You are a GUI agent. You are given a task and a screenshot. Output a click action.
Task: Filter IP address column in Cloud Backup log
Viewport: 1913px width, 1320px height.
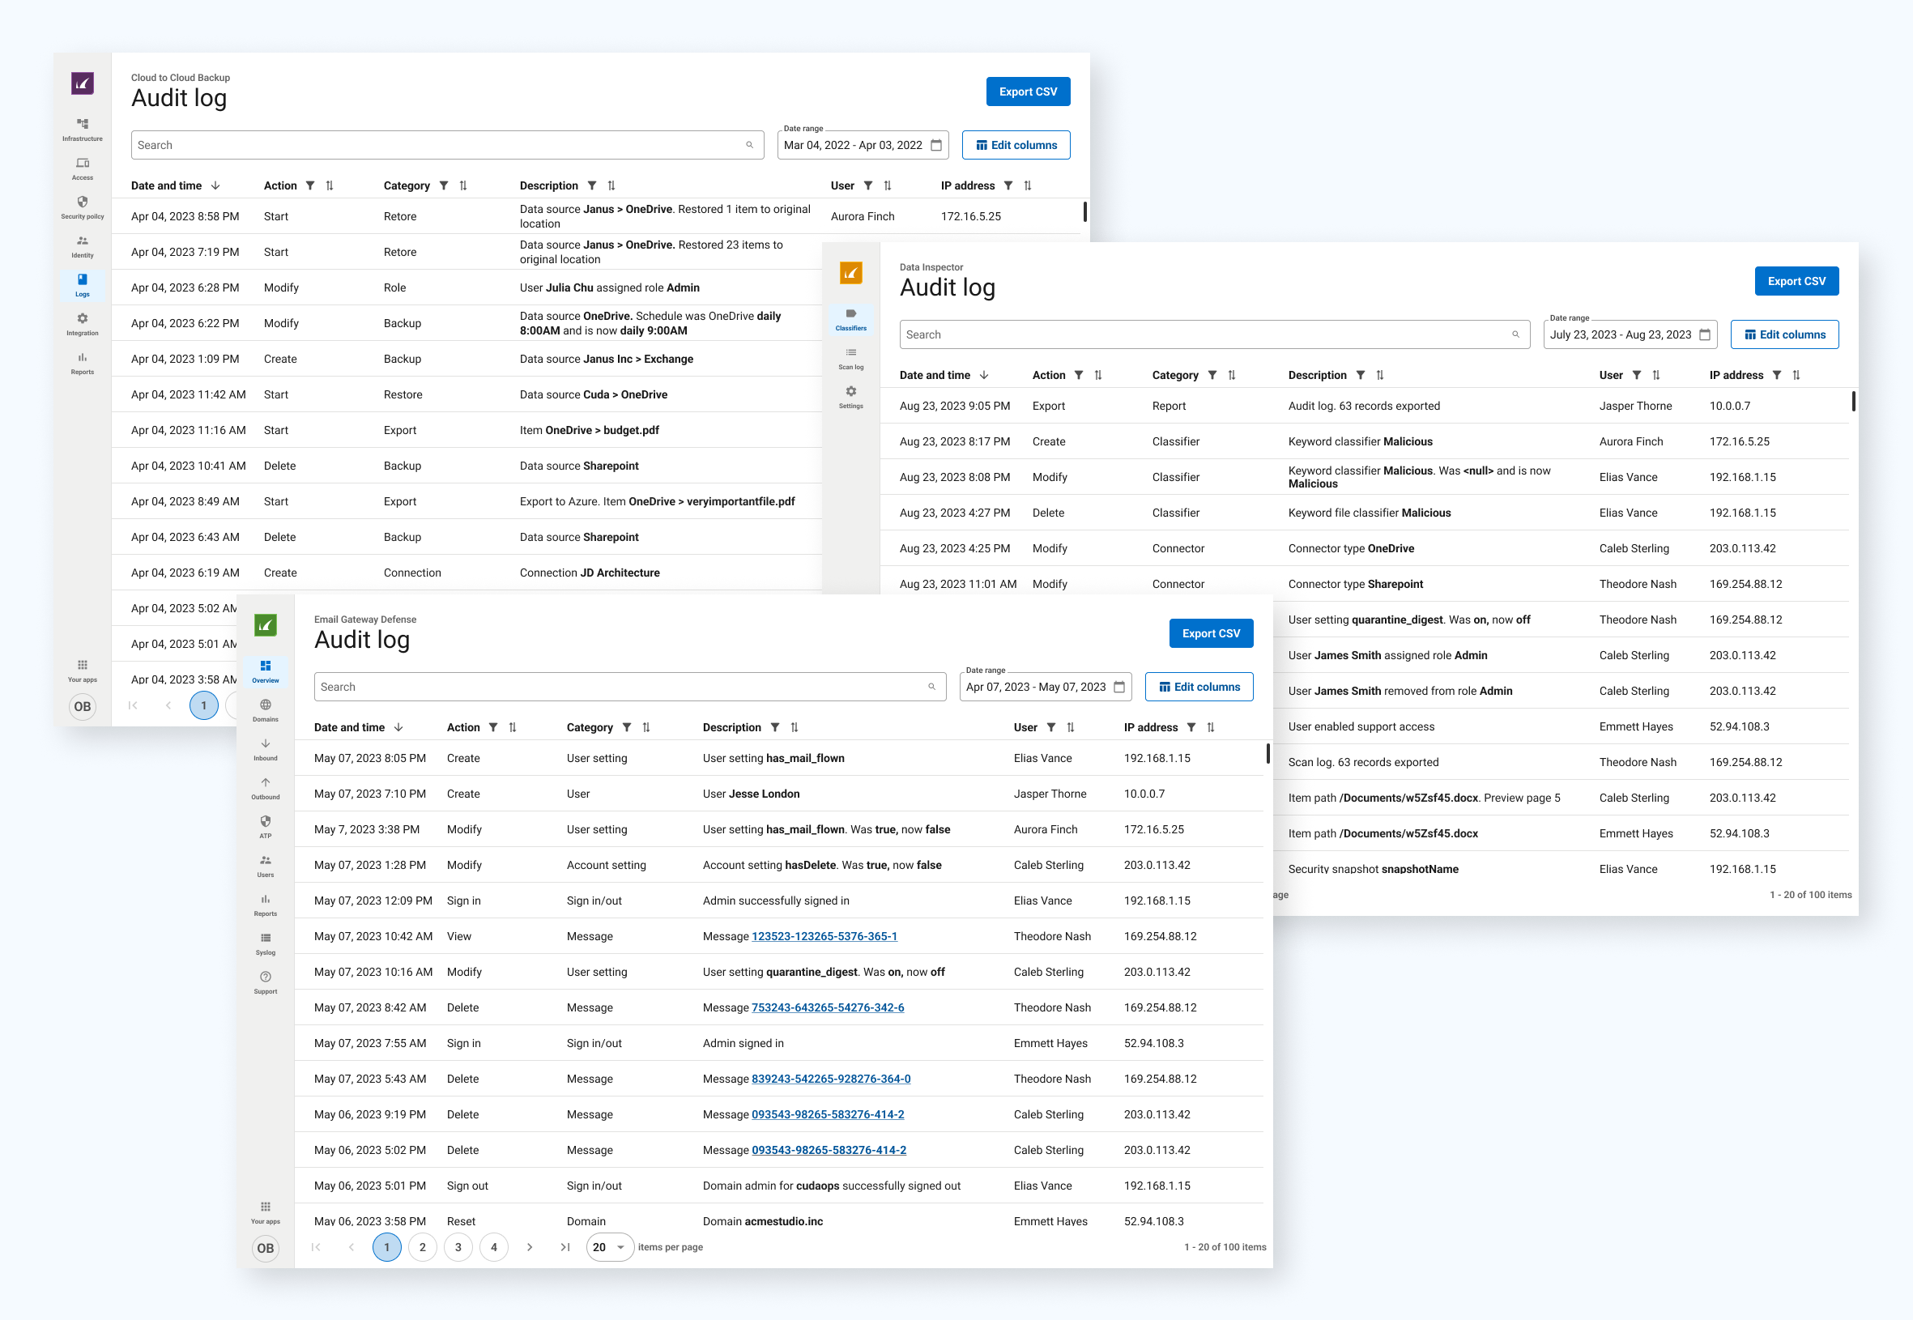click(x=1008, y=185)
